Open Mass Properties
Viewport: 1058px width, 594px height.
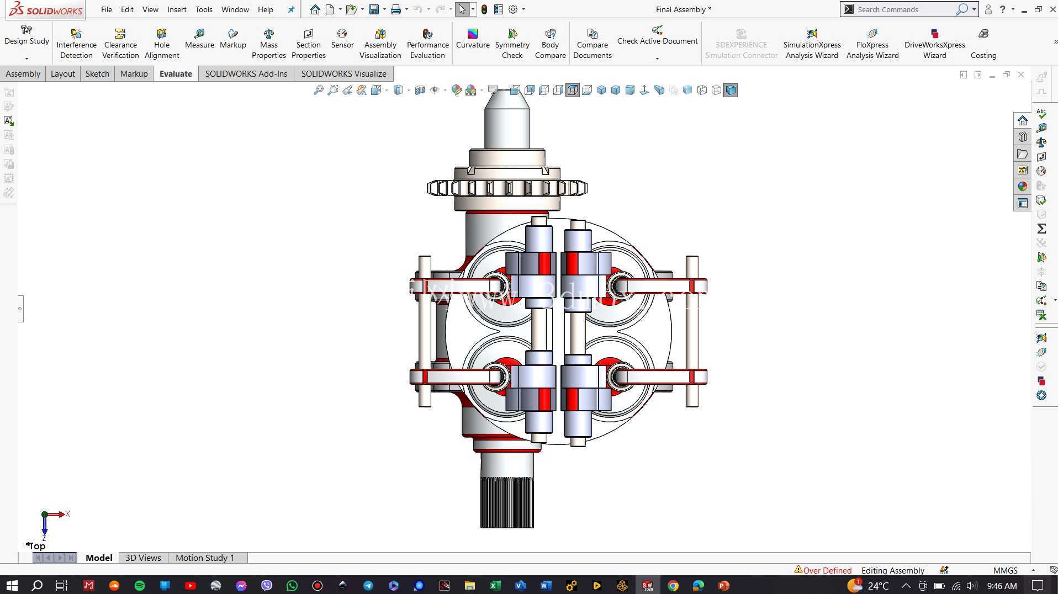point(269,44)
